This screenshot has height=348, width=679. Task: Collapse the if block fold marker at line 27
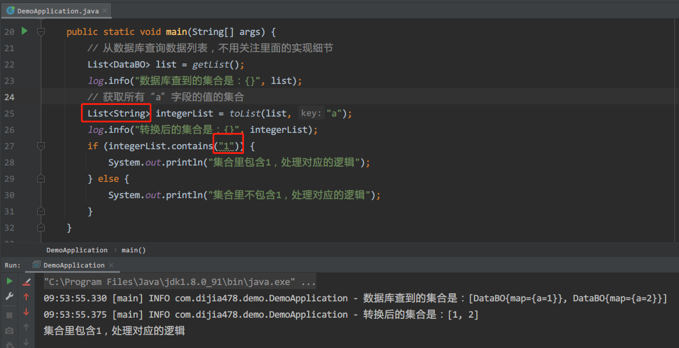pyautogui.click(x=41, y=146)
